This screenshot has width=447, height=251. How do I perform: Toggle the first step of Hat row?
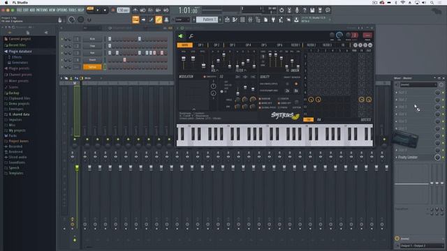pos(110,53)
